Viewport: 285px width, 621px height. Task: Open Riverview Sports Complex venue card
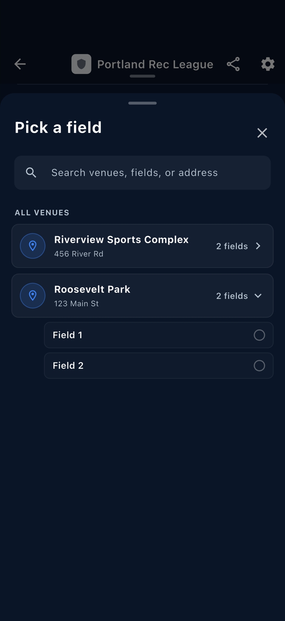click(142, 246)
